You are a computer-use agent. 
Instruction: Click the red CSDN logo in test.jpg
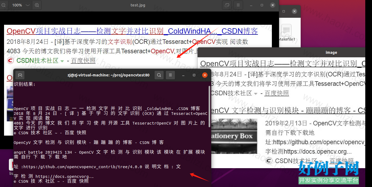[10, 61]
